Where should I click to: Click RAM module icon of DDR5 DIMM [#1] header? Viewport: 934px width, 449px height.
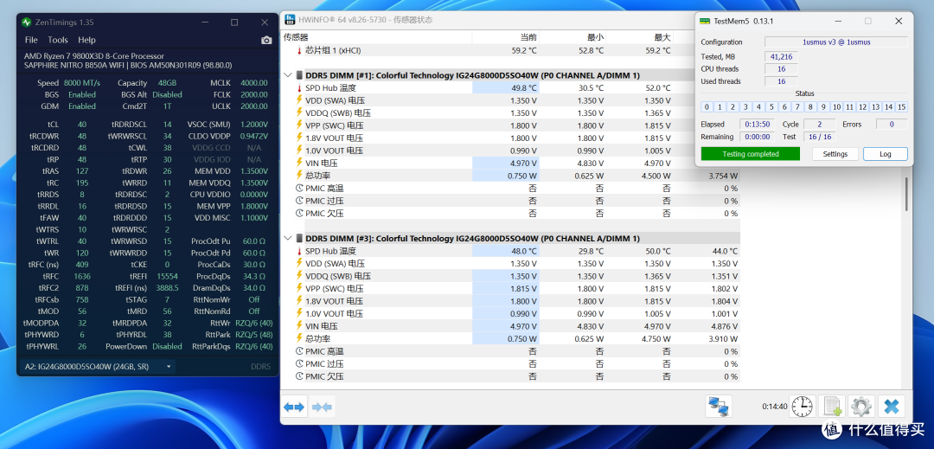point(299,75)
